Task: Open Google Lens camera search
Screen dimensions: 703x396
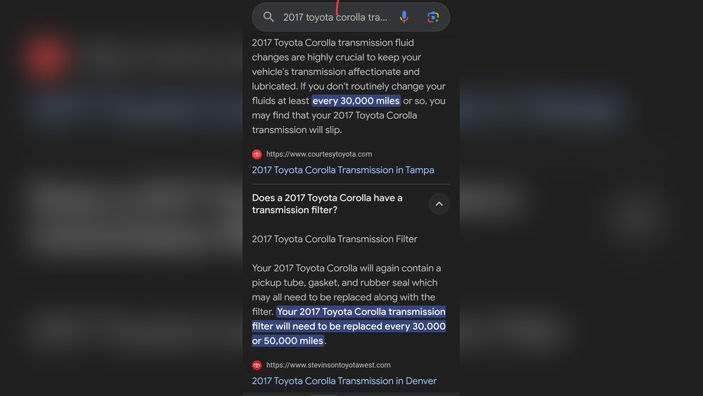Action: [432, 17]
